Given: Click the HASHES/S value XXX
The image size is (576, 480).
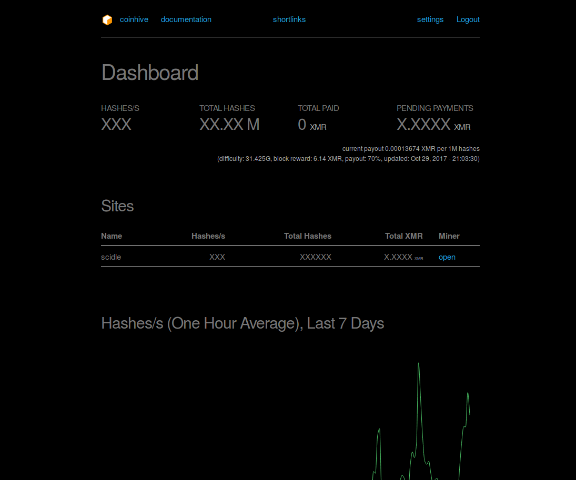Looking at the screenshot, I should click(116, 125).
